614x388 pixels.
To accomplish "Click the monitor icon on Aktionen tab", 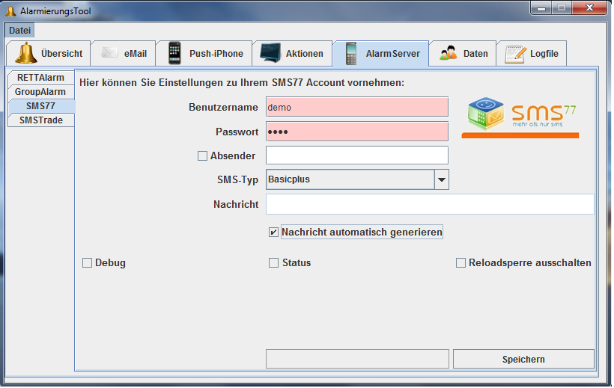I will (270, 54).
